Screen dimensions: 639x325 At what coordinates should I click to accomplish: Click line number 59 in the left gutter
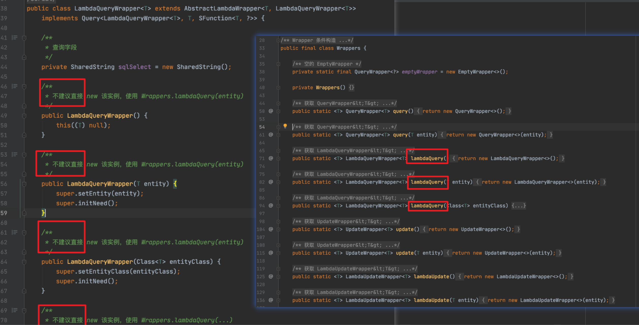click(4, 213)
